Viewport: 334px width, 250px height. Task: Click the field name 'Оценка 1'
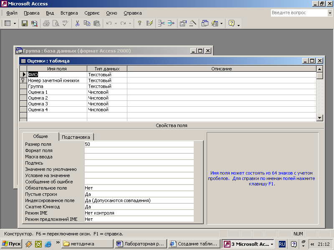(x=38, y=92)
